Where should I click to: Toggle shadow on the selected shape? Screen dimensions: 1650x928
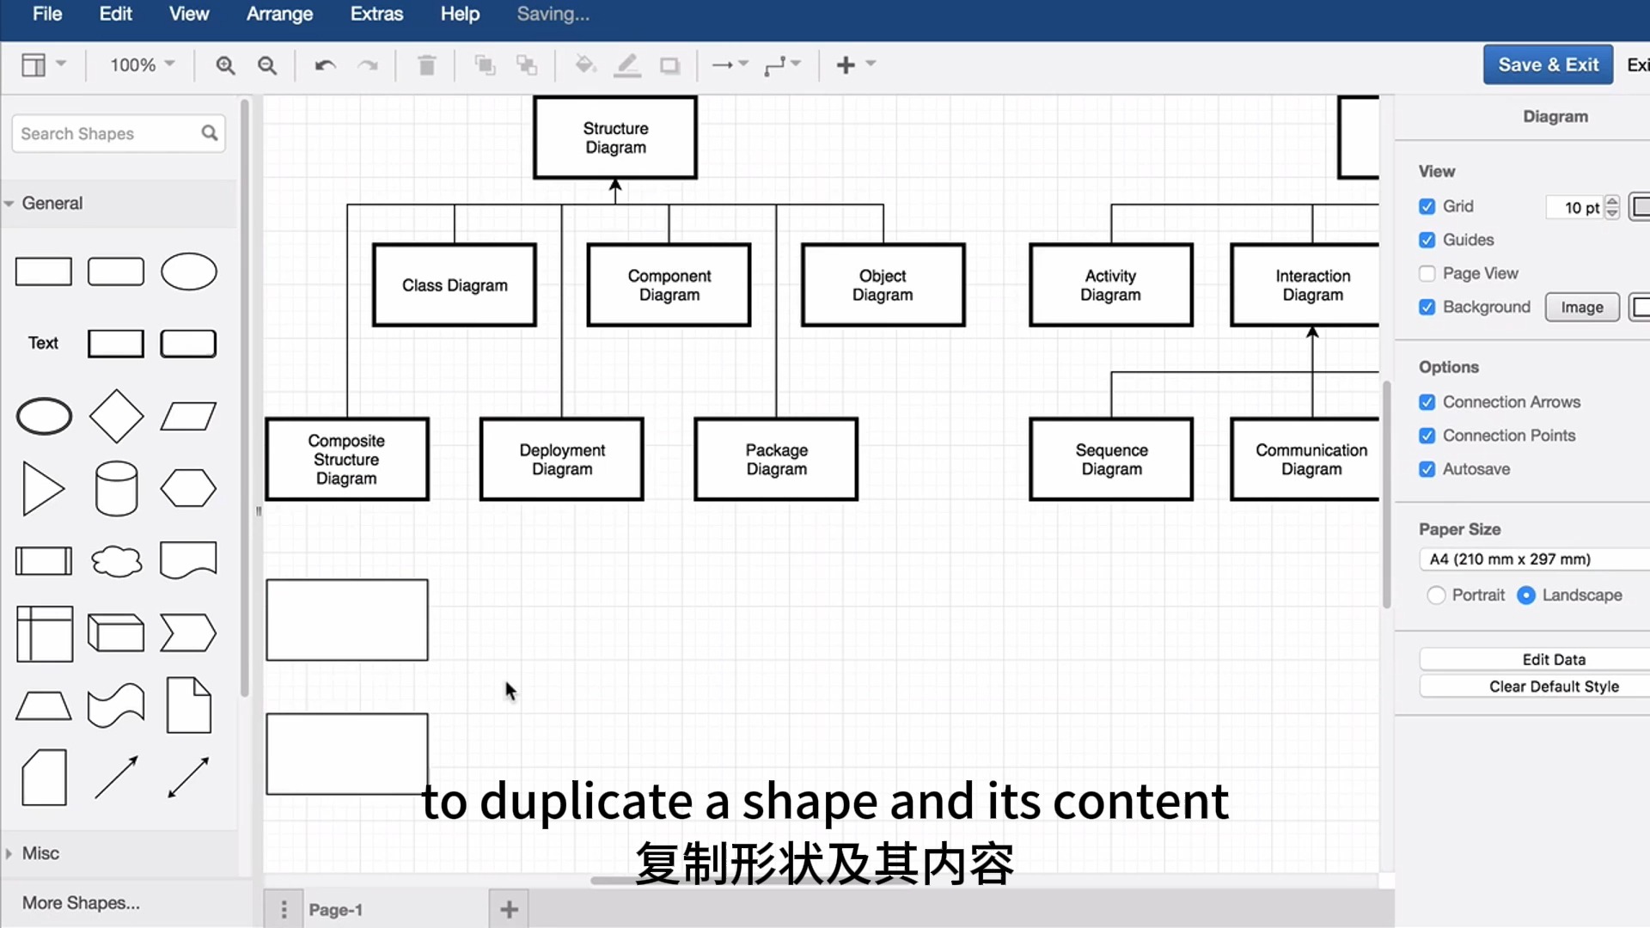point(669,64)
